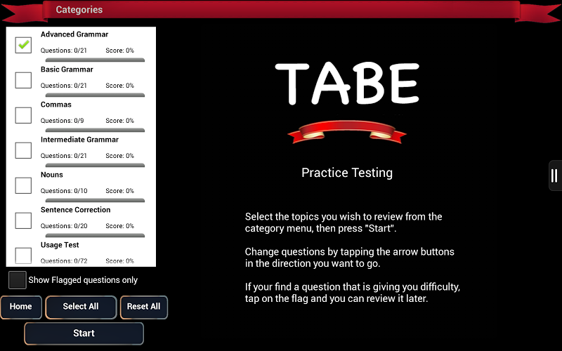This screenshot has width=562, height=351.
Task: Click the Advanced Grammar progress bar
Action: pyautogui.click(x=95, y=60)
